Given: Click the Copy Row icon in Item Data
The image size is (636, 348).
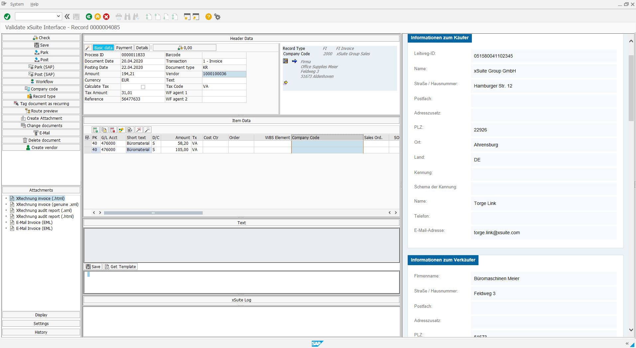Looking at the screenshot, I should point(104,130).
